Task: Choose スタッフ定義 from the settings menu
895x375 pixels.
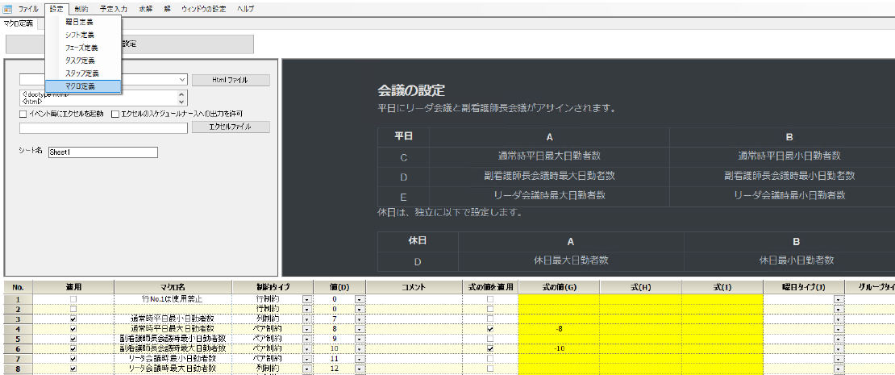Action: (x=83, y=73)
